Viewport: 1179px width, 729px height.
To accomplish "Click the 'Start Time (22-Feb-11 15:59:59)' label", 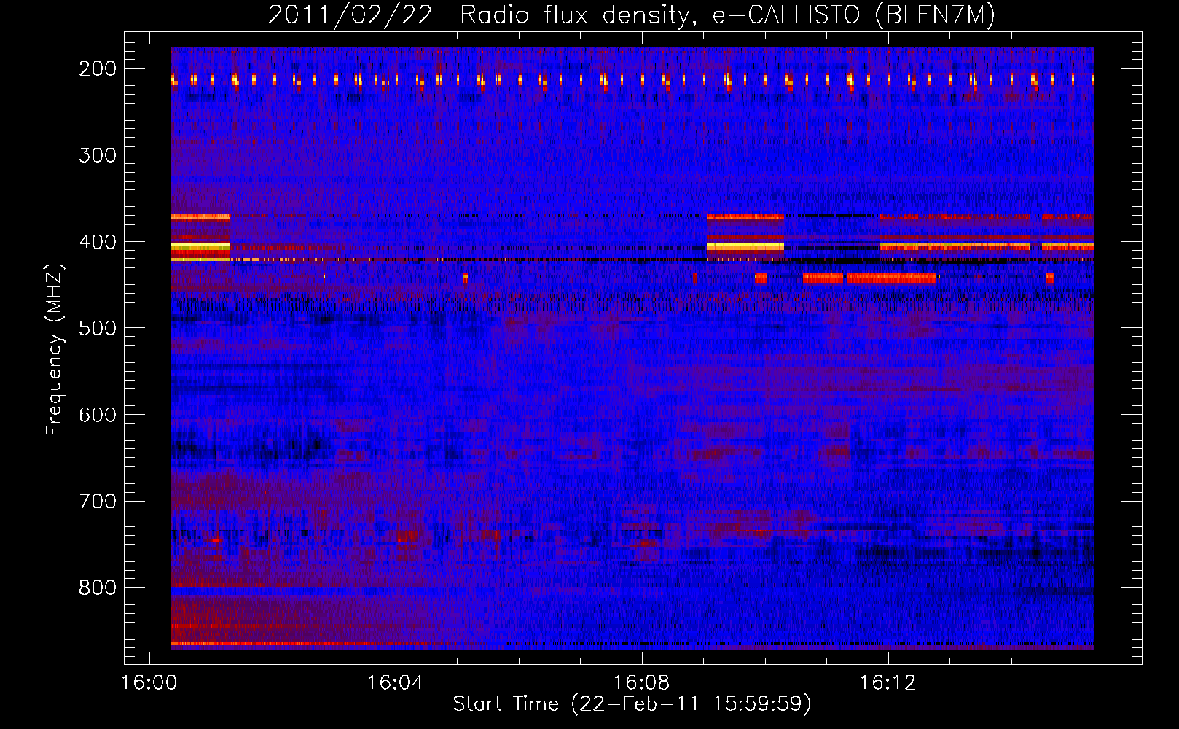I will click(x=632, y=704).
